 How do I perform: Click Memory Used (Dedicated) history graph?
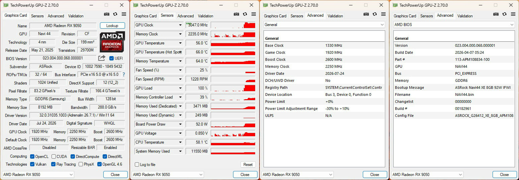pyautogui.click(x=233, y=106)
